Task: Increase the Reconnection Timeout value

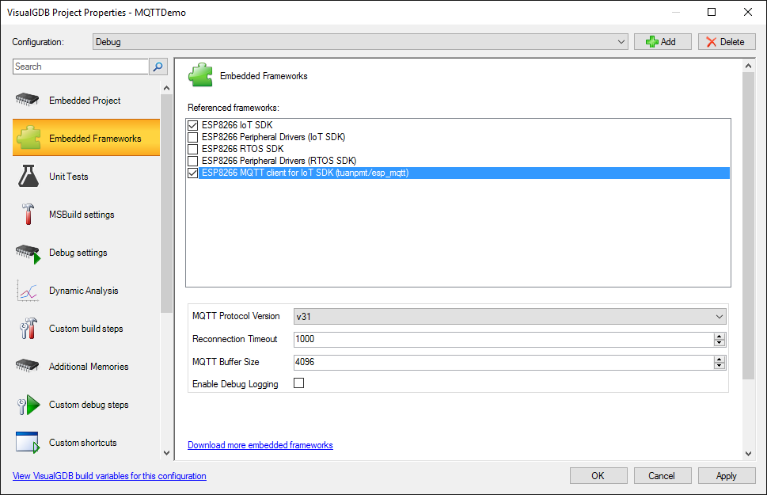Action: point(719,337)
